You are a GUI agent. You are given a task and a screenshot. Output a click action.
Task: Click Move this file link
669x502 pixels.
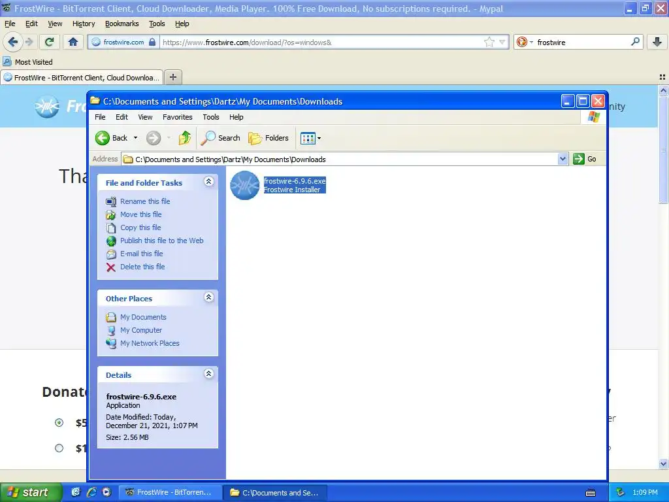[x=141, y=214]
